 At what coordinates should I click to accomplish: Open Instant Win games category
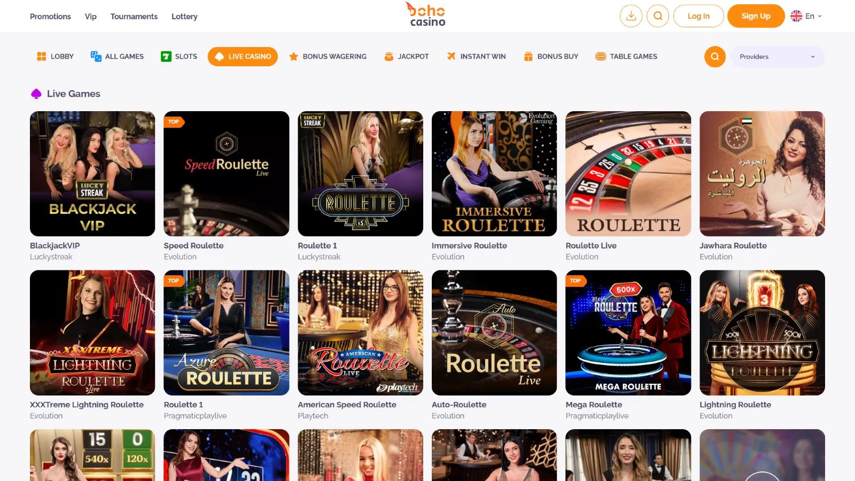pyautogui.click(x=476, y=56)
